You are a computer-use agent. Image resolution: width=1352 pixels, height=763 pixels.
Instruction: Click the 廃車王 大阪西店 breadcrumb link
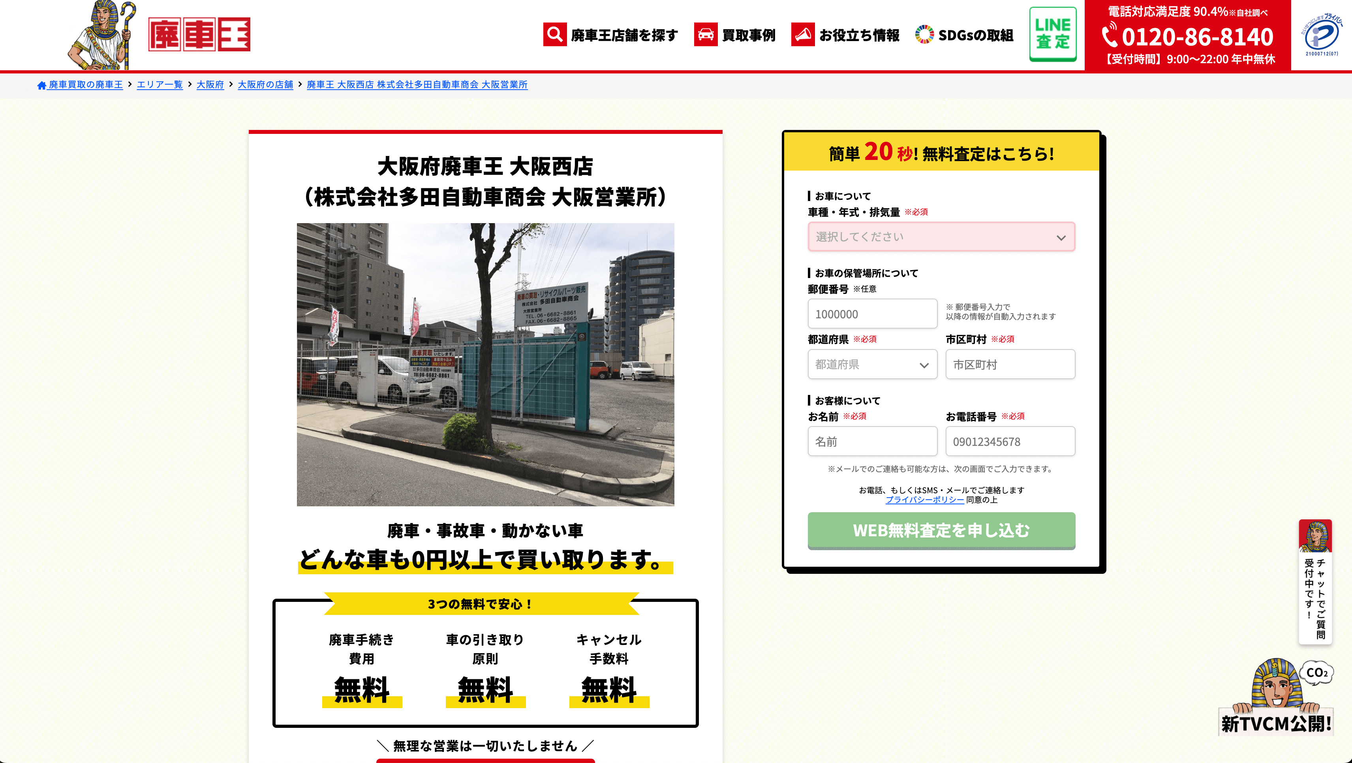(x=417, y=85)
